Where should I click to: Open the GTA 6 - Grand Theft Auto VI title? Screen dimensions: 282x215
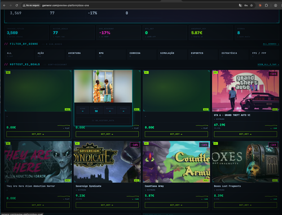pyautogui.click(x=232, y=115)
